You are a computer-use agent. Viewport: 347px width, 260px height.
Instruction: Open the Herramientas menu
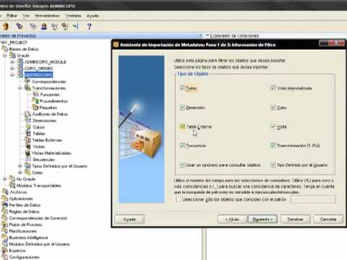click(x=47, y=16)
